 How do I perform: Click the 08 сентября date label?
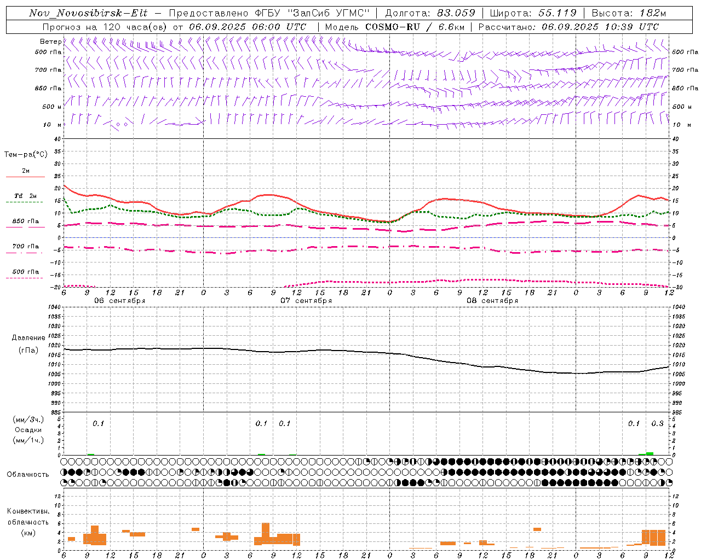click(x=492, y=301)
